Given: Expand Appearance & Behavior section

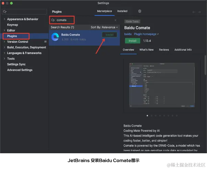Looking at the screenshot, I should pos(4,19).
